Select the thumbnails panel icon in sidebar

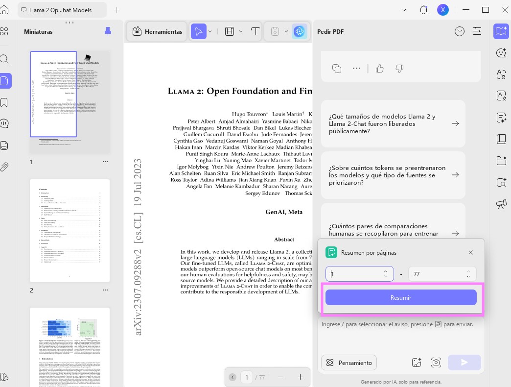[4, 81]
